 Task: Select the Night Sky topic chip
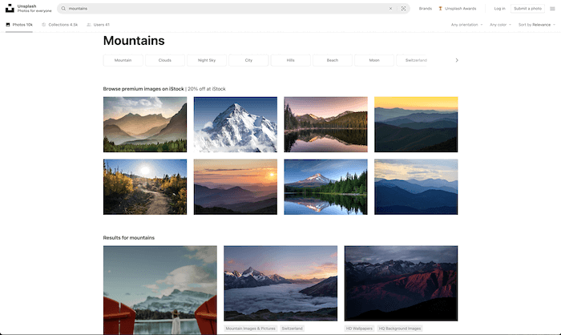tap(207, 60)
